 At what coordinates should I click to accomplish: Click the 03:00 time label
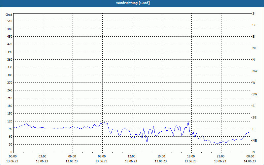pos(43,156)
